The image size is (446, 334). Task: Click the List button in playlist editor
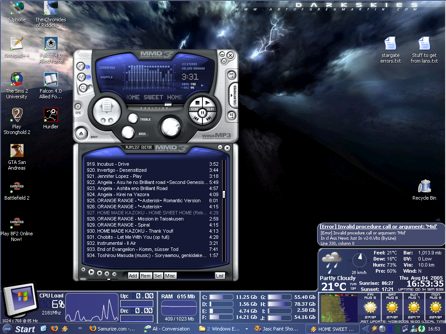pos(220,275)
